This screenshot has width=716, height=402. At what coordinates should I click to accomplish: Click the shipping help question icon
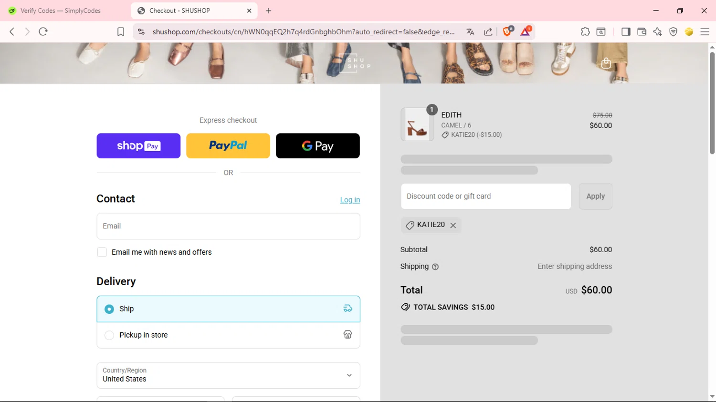click(x=435, y=267)
